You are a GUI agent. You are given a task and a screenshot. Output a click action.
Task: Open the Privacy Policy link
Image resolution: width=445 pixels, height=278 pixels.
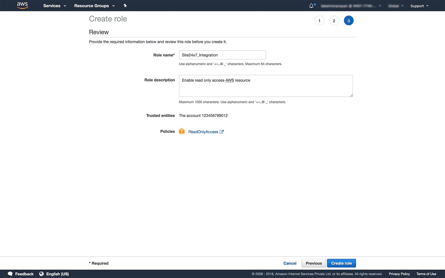click(399, 274)
